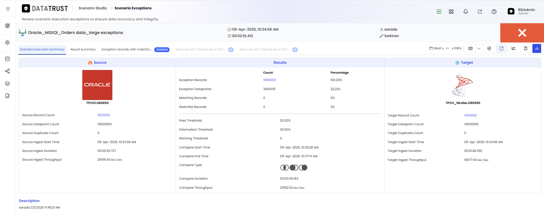
Task: Click the blue download button
Action: [x=537, y=48]
